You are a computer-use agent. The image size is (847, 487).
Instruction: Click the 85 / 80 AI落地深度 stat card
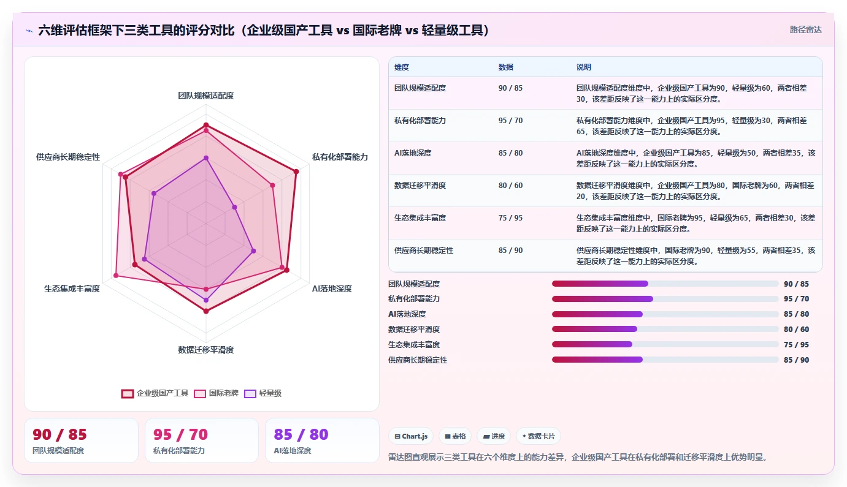point(322,440)
